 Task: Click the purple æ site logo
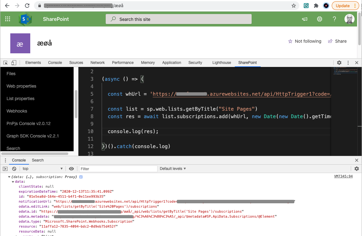[x=20, y=43]
